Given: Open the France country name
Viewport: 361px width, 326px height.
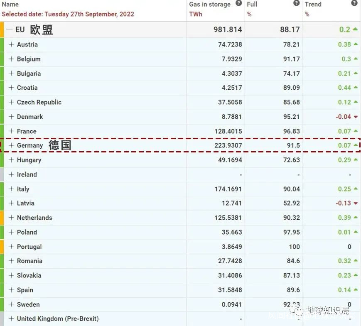Looking at the screenshot, I should (27, 131).
